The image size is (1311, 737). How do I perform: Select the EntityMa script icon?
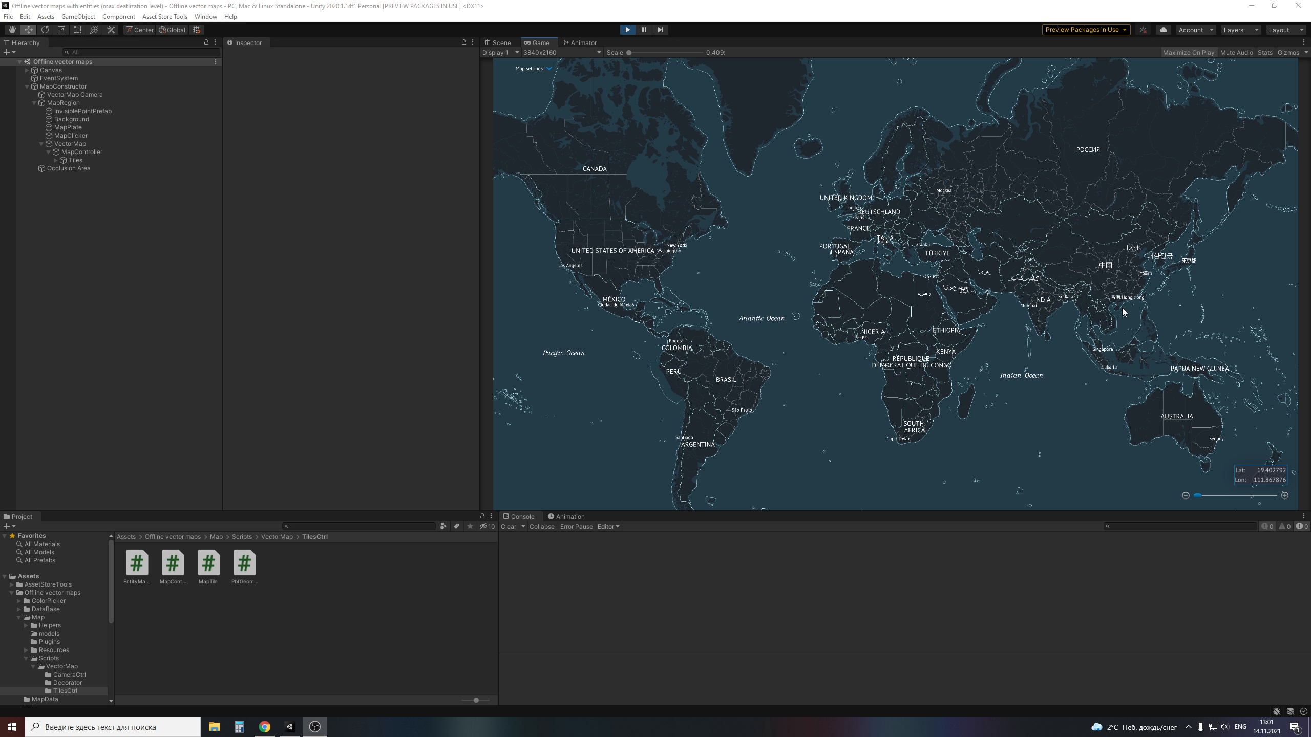coord(137,562)
